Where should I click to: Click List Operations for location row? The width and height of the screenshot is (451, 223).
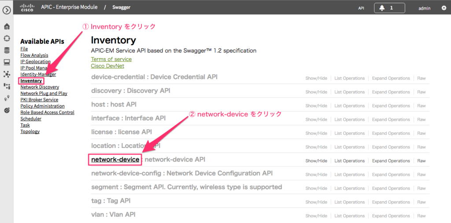349,147
